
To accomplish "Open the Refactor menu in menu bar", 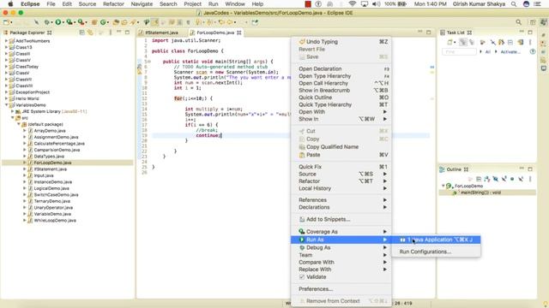I will [113, 4].
